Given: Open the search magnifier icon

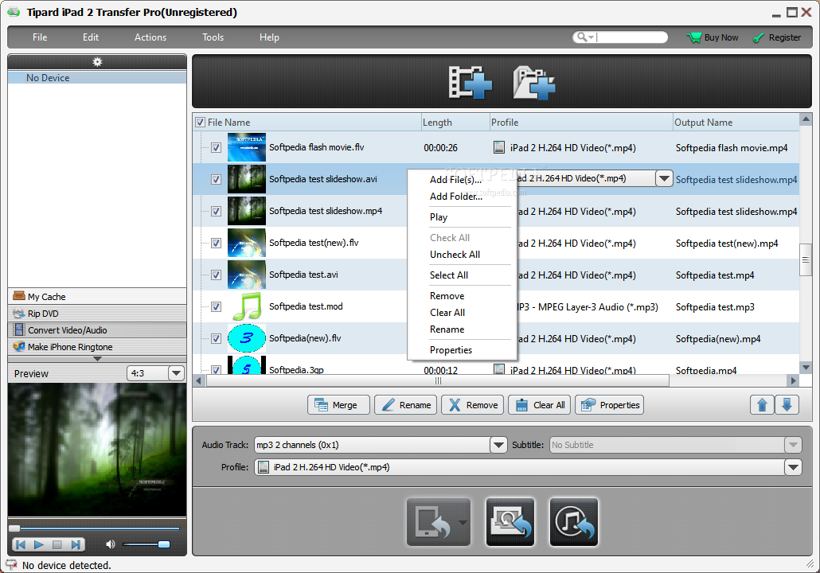Looking at the screenshot, I should point(581,37).
